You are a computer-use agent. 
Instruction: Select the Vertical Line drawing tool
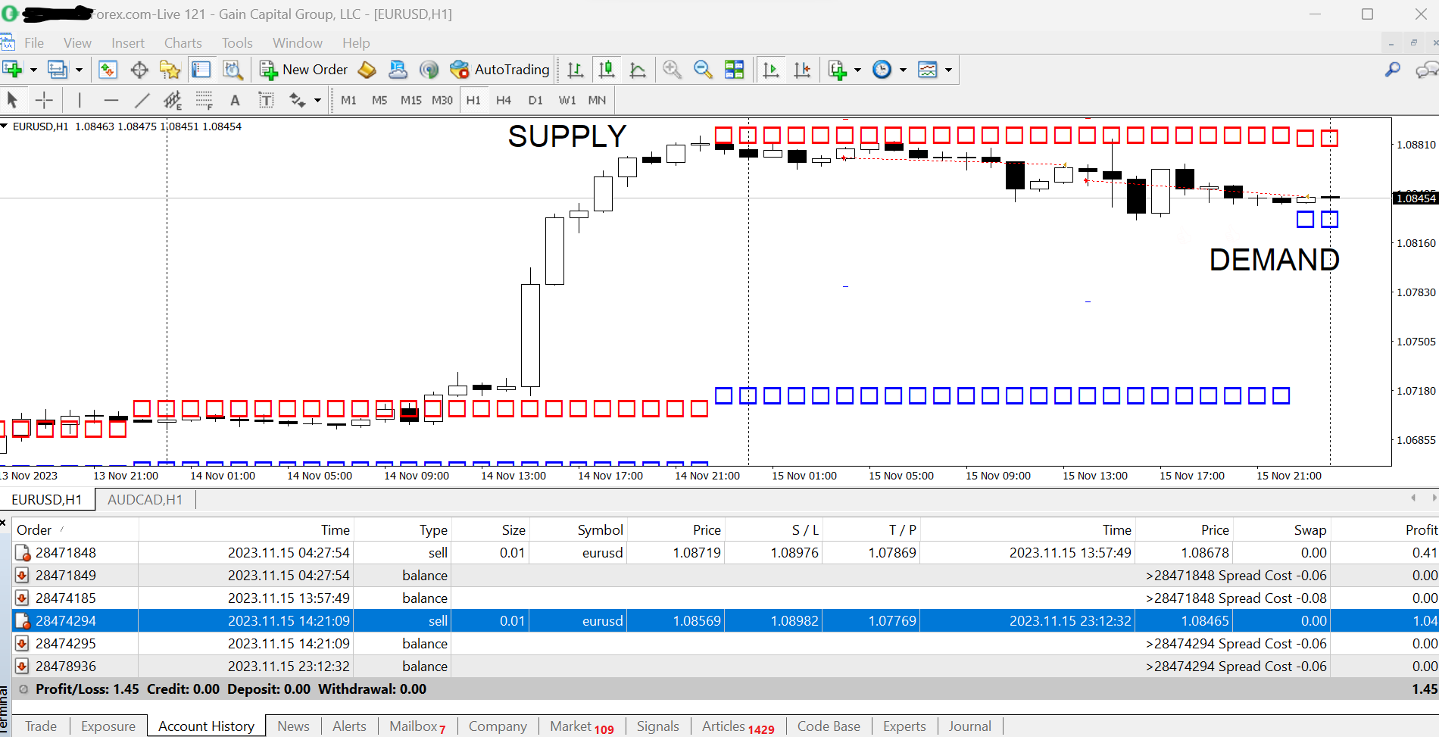click(x=80, y=100)
